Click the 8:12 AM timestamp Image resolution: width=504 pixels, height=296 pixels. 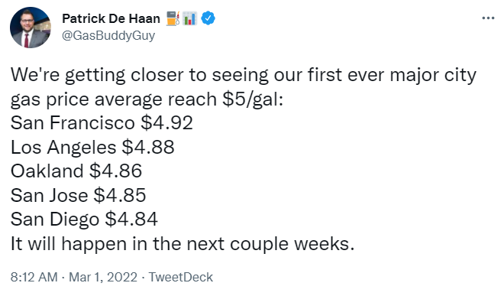[x=34, y=277]
